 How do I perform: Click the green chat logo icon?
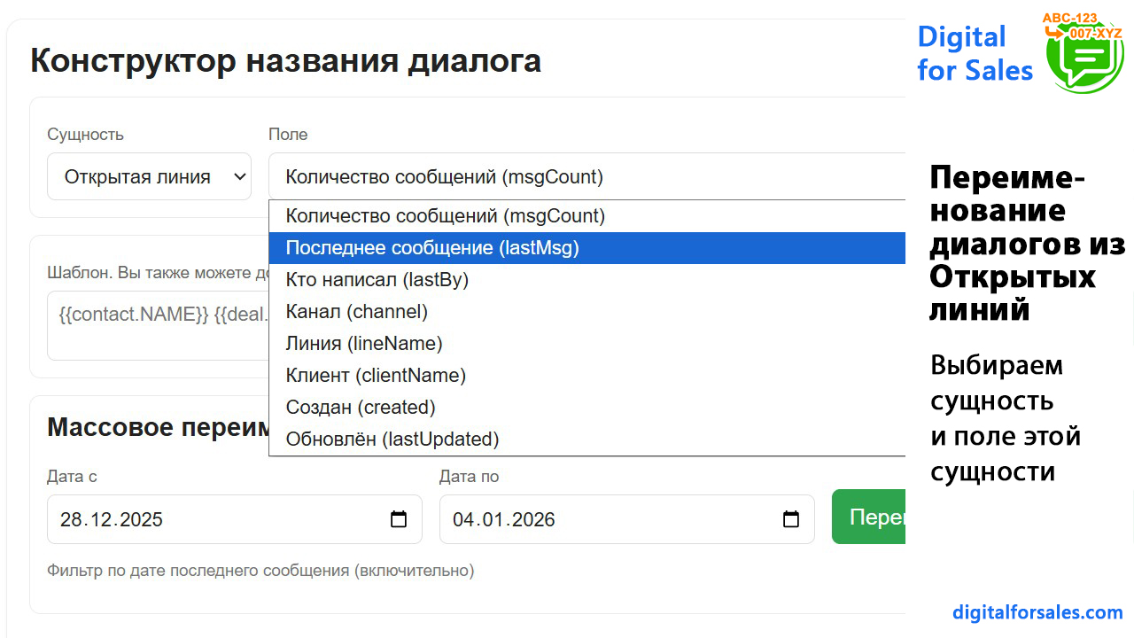1084,56
